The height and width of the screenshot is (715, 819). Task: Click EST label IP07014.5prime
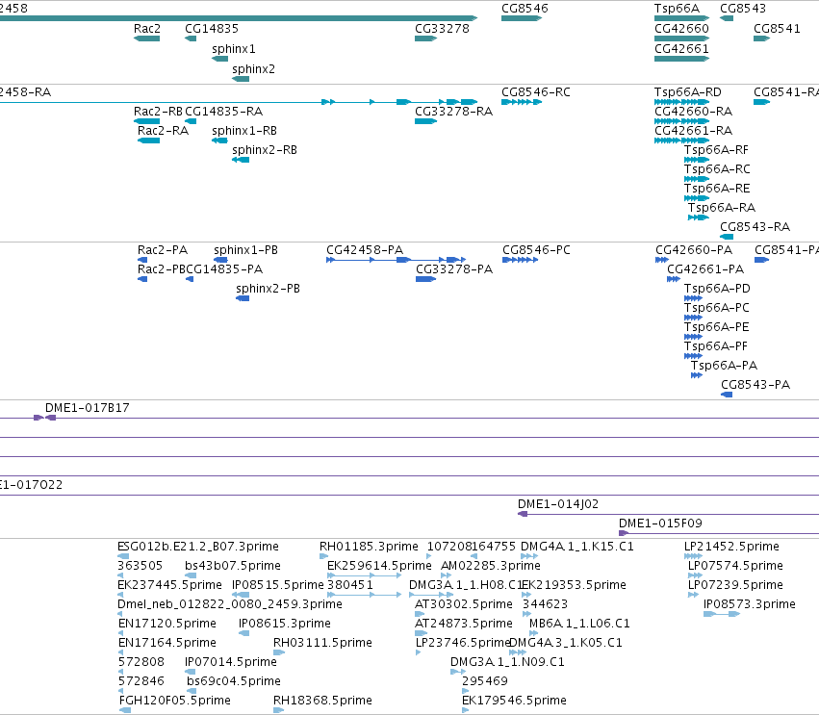click(x=230, y=662)
